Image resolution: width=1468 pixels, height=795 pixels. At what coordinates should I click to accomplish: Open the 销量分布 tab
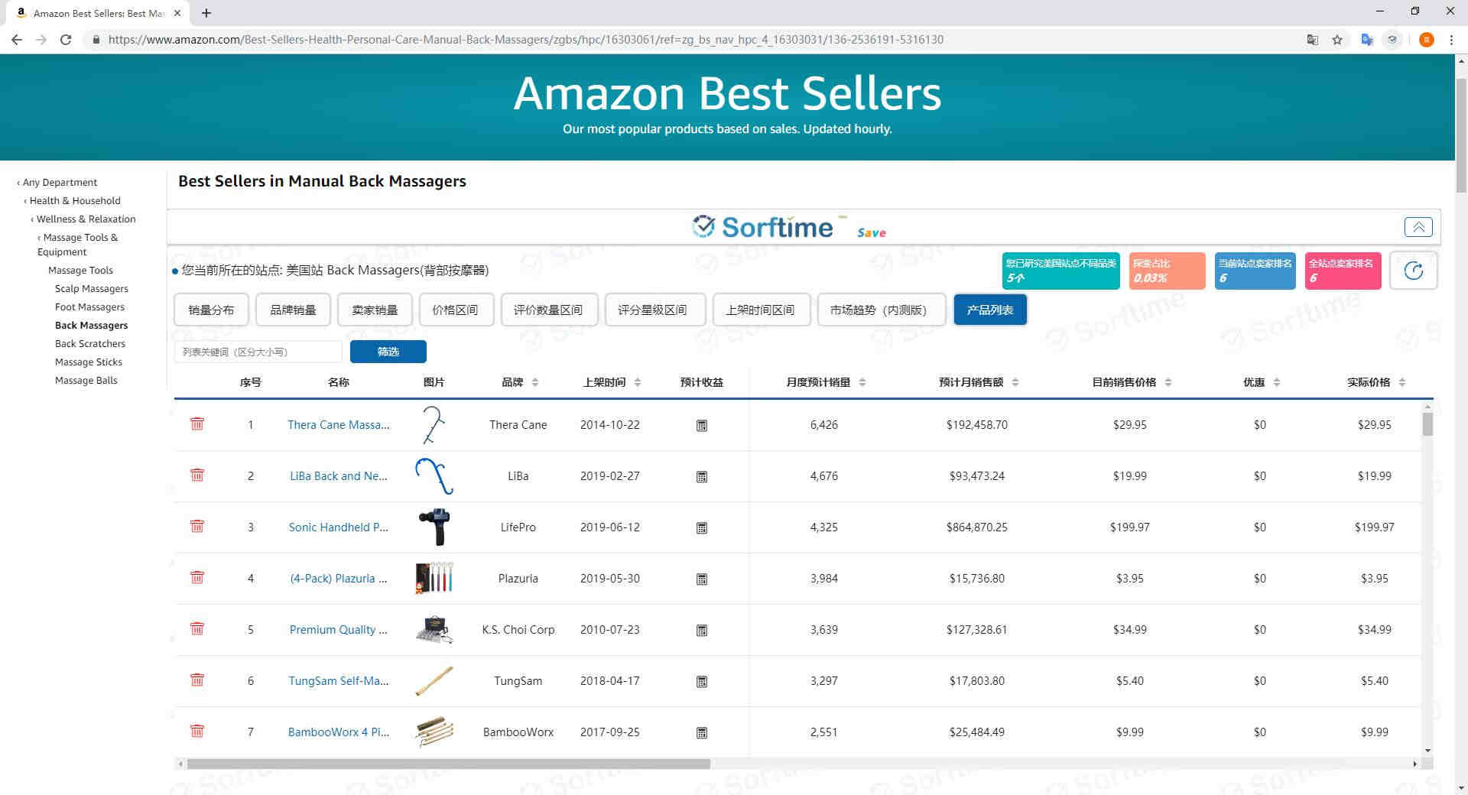click(x=212, y=310)
